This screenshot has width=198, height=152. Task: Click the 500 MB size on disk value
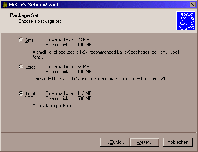(x=84, y=98)
